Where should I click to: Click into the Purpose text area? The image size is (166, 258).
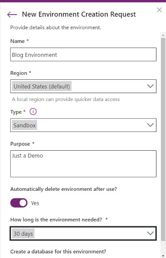click(x=83, y=164)
